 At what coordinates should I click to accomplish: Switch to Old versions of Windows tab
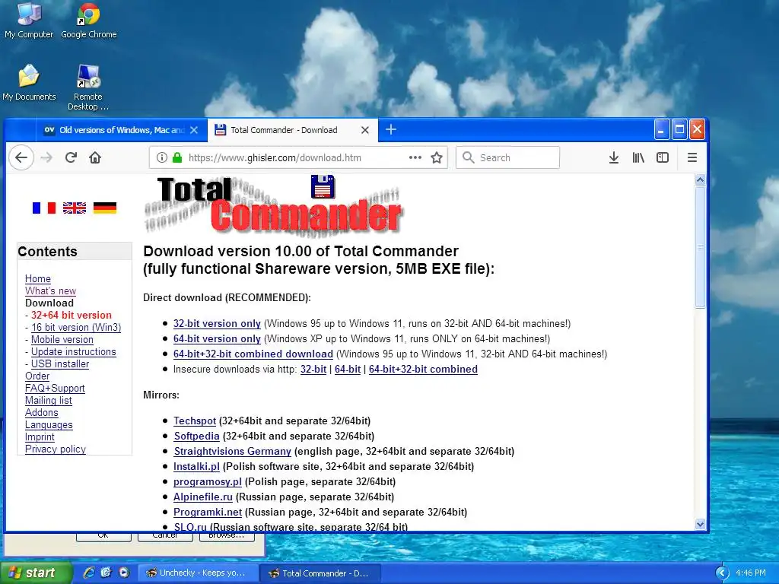115,130
